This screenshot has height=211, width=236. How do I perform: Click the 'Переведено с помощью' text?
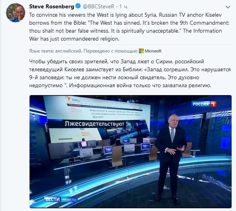110,51
